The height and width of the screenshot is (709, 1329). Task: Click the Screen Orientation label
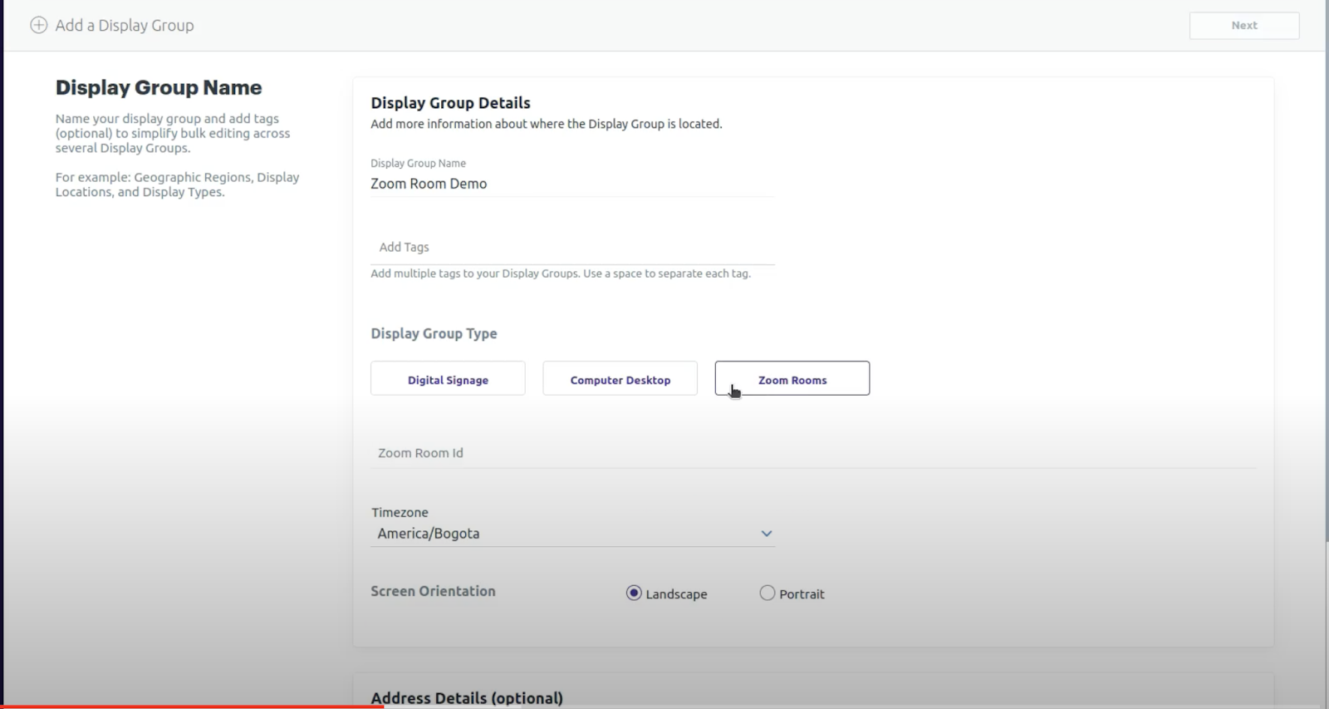tap(433, 591)
